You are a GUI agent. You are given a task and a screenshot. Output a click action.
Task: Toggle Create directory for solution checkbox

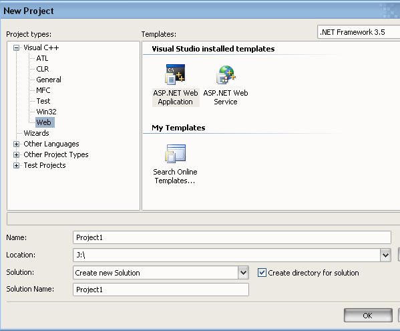point(262,273)
